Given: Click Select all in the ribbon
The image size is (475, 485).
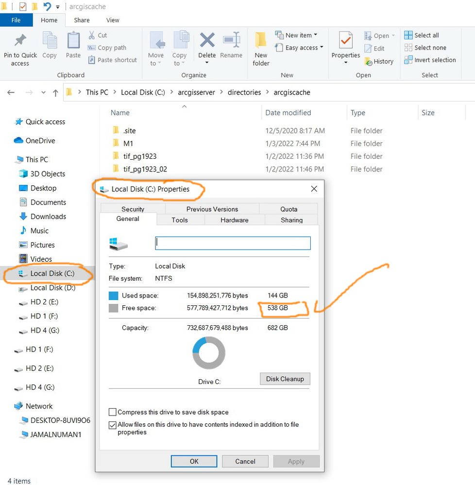Looking at the screenshot, I should click(422, 35).
